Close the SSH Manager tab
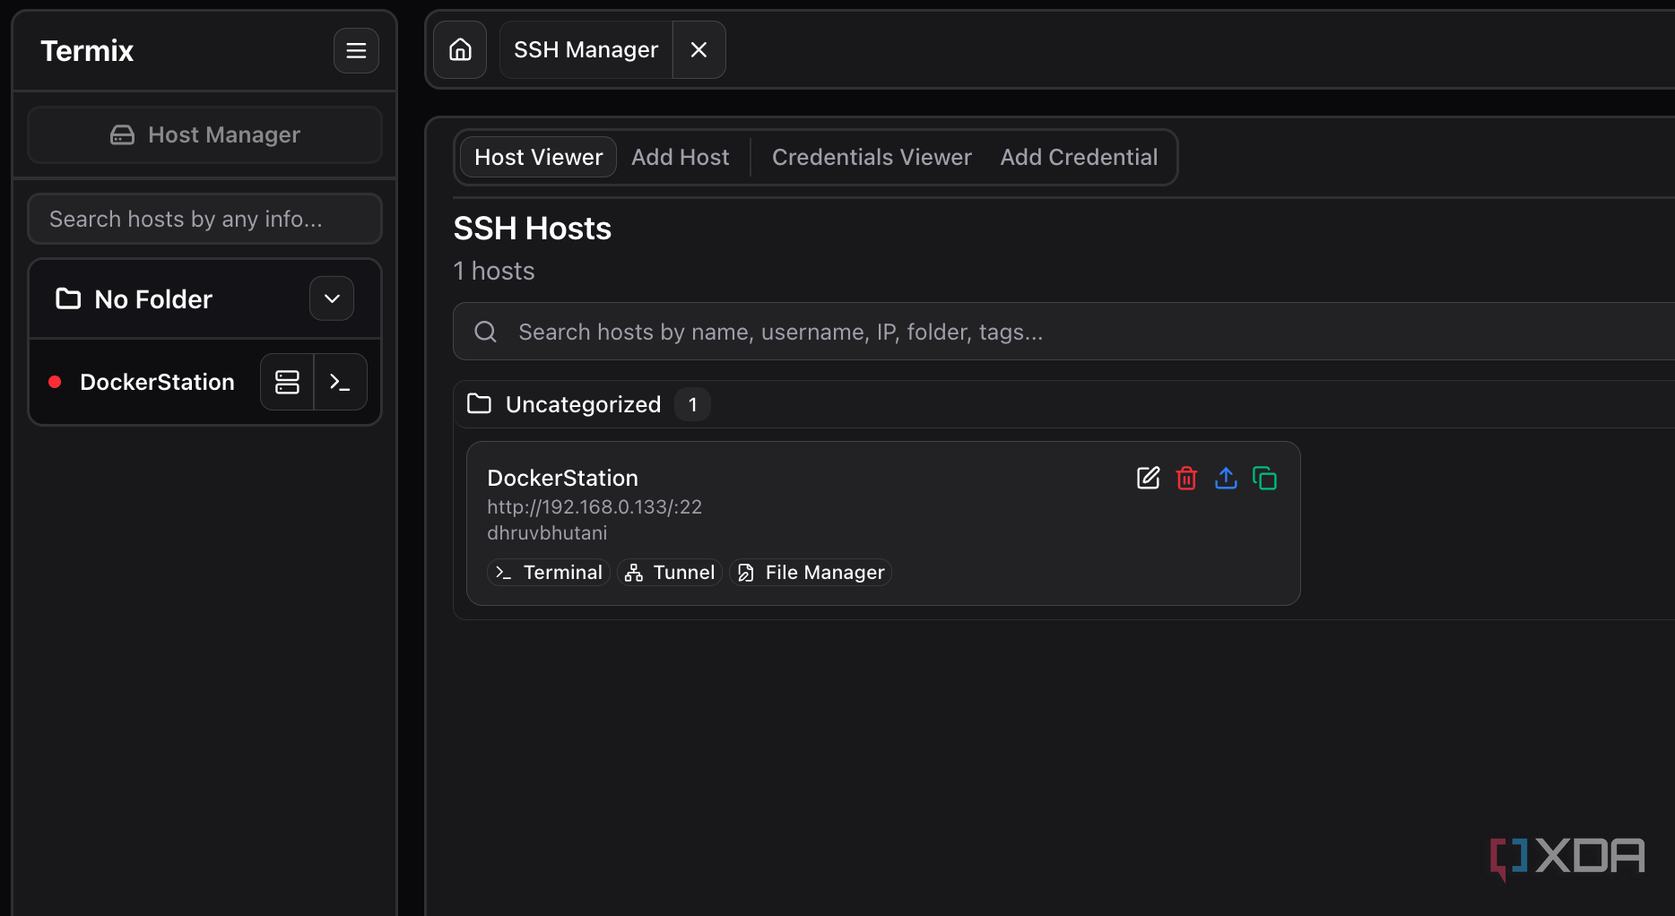This screenshot has height=916, width=1675. [699, 49]
